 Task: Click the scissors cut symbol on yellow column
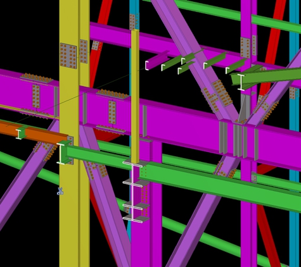60,191
